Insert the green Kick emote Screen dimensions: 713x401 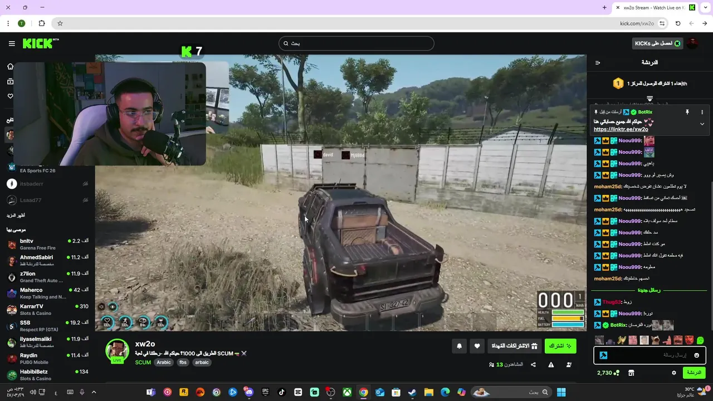[700, 340]
